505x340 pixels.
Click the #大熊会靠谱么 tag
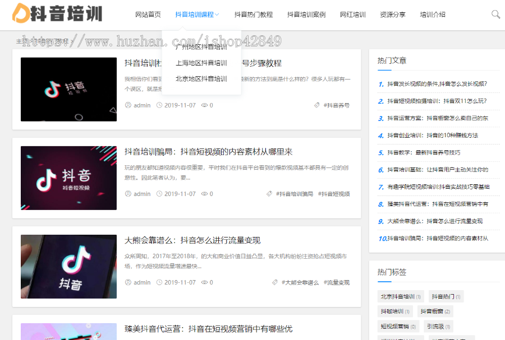300,282
